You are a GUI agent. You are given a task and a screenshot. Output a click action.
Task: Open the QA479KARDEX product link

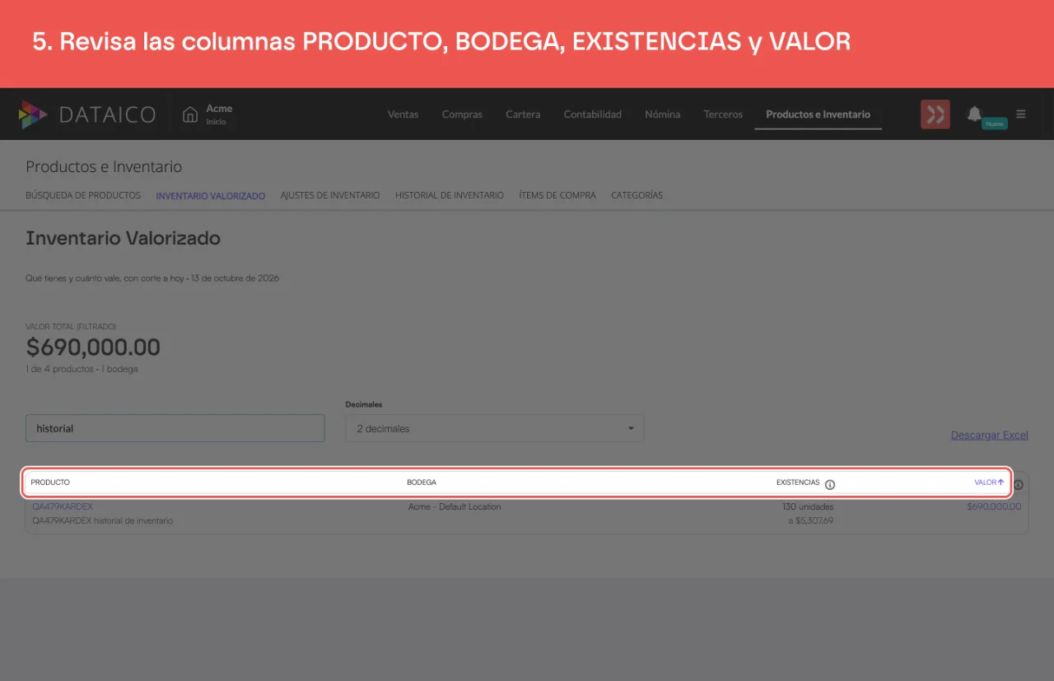pos(63,506)
